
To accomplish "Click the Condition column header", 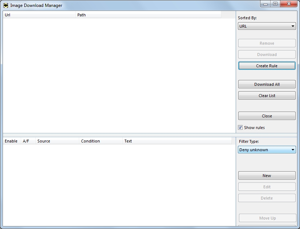I will (101, 141).
